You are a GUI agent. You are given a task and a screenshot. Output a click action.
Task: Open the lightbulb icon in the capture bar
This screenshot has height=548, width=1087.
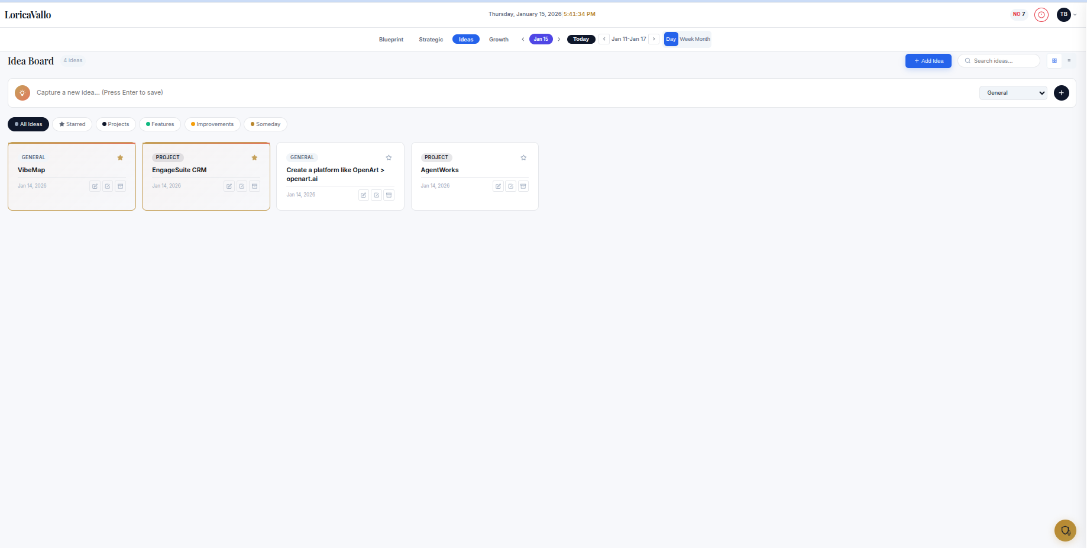coord(22,92)
